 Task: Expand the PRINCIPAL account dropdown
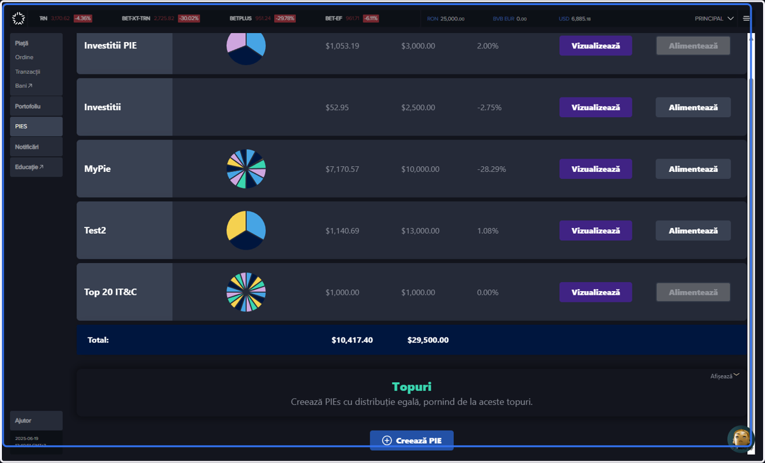coord(714,18)
